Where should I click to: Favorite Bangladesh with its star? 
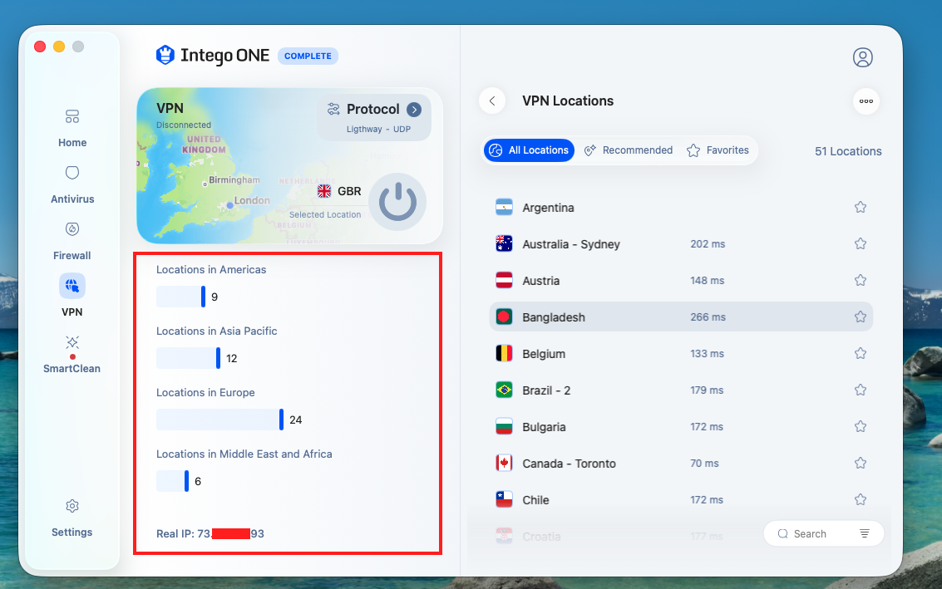click(861, 317)
